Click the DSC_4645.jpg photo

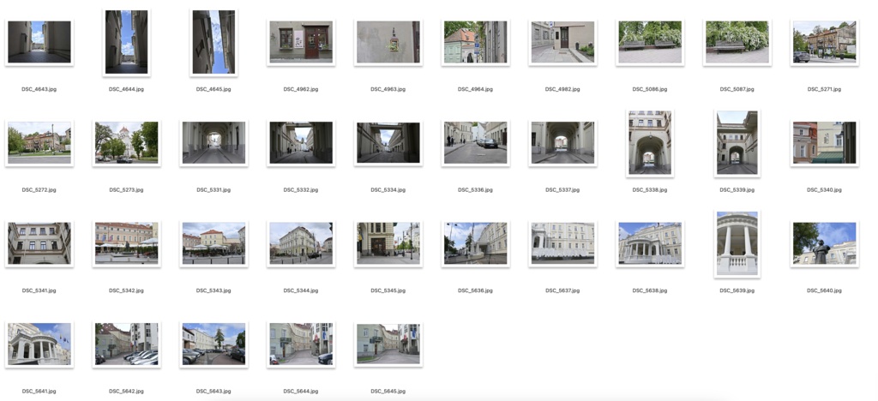coord(213,42)
